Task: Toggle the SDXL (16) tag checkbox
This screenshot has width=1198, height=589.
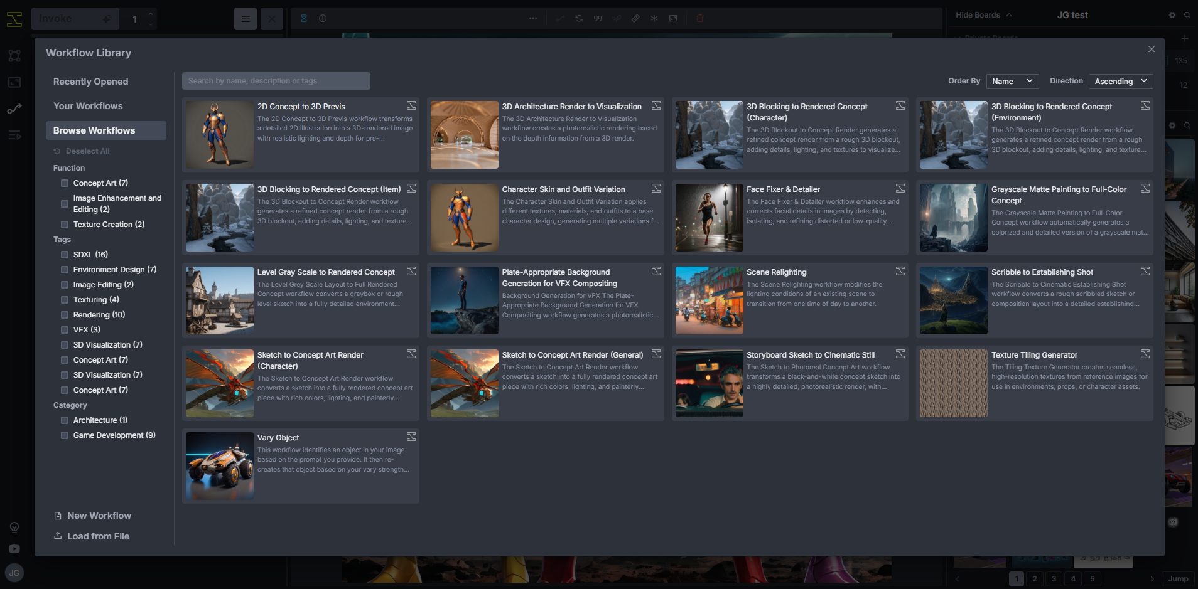Action: point(65,255)
